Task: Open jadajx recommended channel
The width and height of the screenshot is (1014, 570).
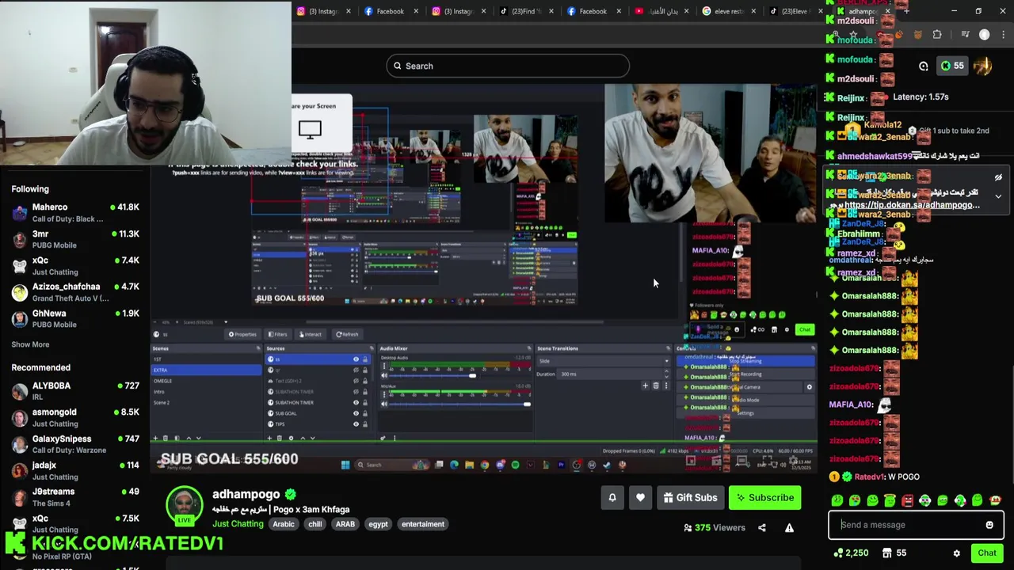Action: coord(75,470)
